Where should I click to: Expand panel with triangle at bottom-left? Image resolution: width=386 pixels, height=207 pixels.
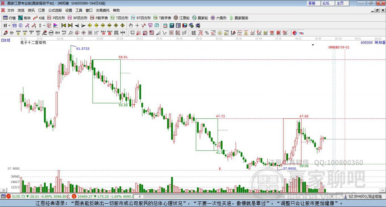(4, 190)
